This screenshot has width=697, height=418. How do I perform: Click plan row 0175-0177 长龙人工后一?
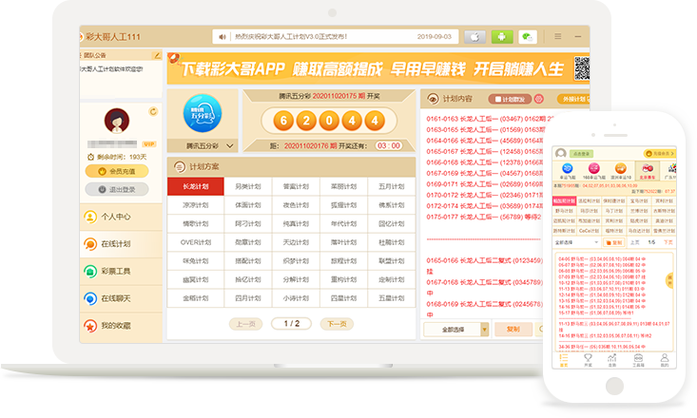tap(484, 218)
